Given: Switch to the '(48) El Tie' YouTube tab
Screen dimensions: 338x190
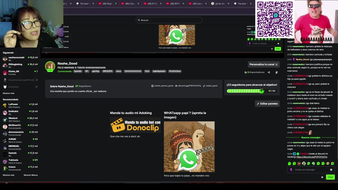Looking at the screenshot, I should coord(153,4).
